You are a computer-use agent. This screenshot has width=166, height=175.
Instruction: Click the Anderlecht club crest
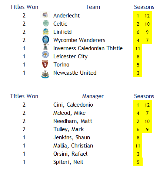[x=45, y=15]
